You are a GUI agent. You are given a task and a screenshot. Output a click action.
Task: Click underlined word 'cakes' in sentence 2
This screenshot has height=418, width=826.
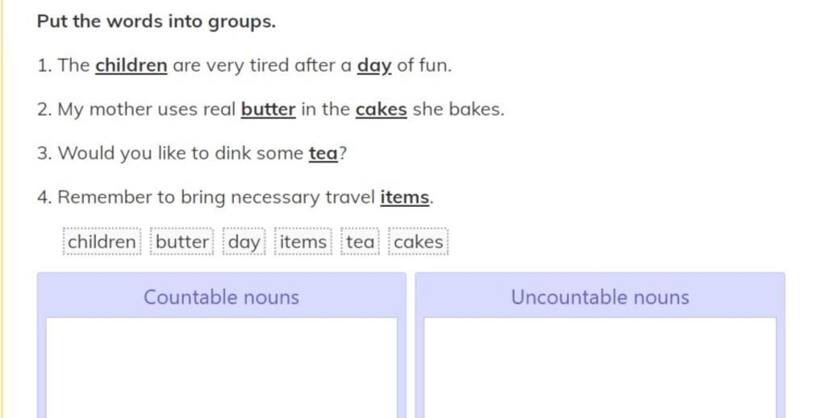click(x=382, y=110)
